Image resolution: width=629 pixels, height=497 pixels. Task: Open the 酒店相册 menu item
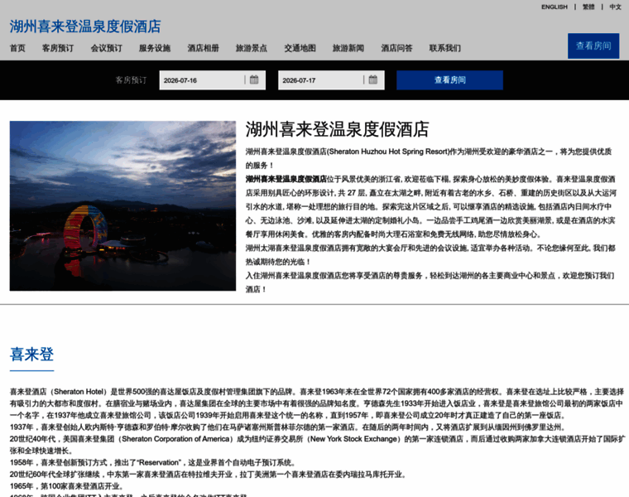click(x=204, y=48)
